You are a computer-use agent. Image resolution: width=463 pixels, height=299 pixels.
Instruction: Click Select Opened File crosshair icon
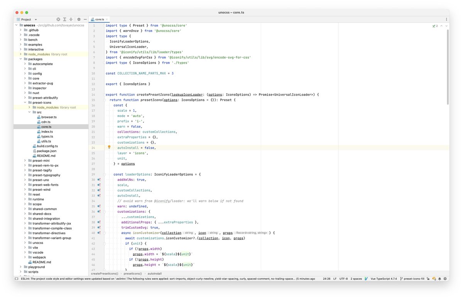coord(58,19)
